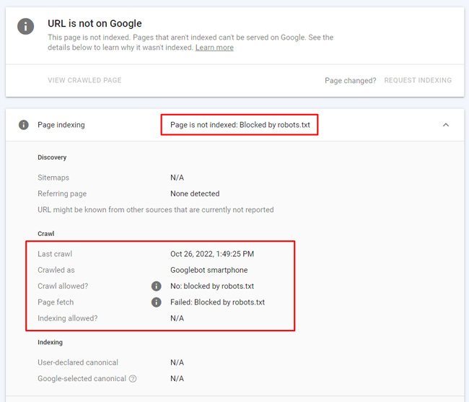Click User-declared canonical label
Viewport: 469px width, 402px height.
point(78,362)
